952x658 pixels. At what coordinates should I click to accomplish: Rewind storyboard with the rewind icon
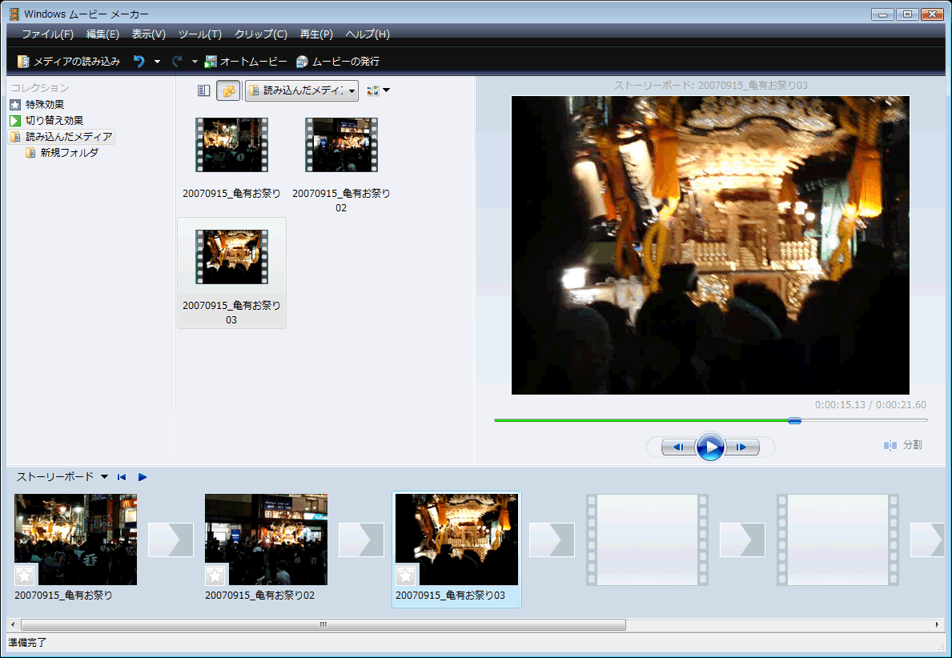pos(122,477)
